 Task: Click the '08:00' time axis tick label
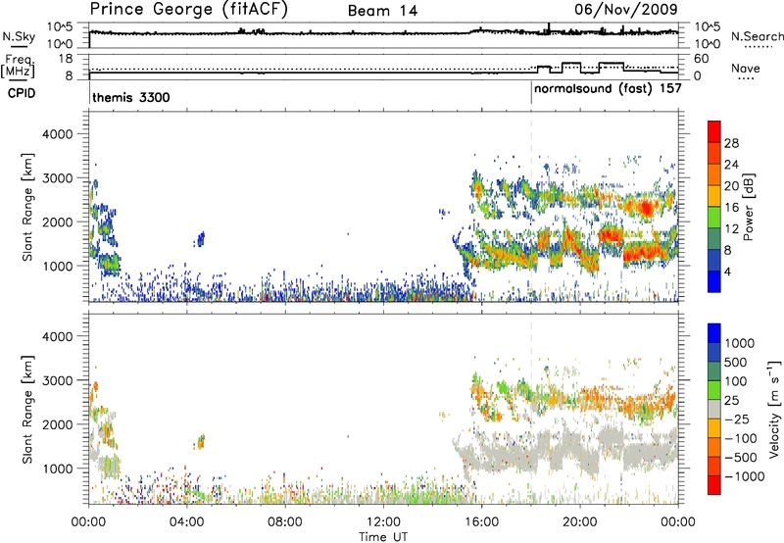[285, 522]
